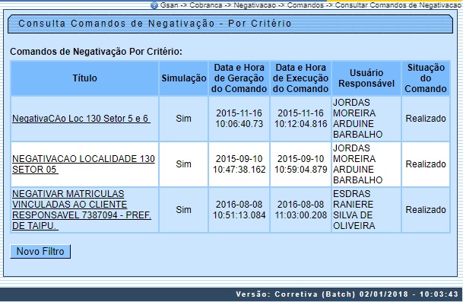Select the Simulação column header
Viewport: 463px width, 302px height.
coord(184,78)
